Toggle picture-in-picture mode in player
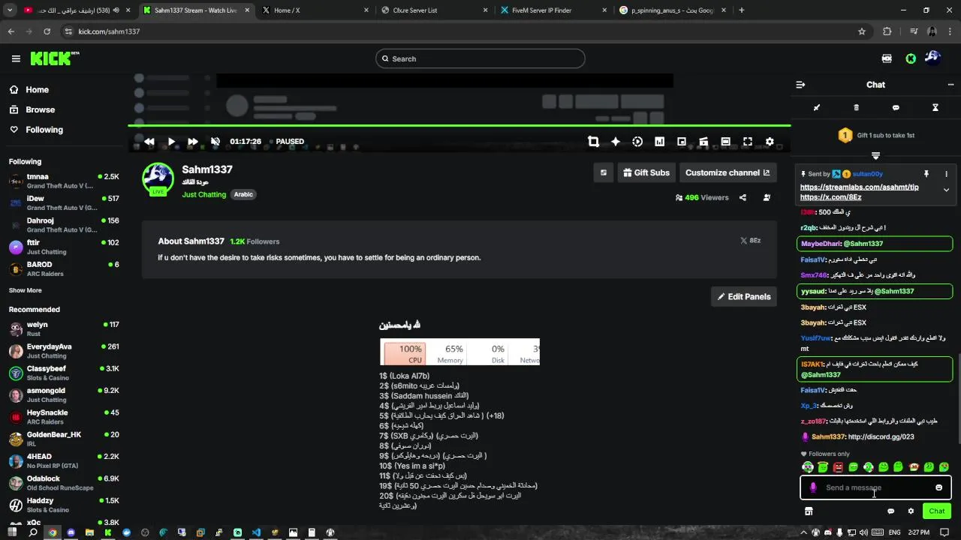The width and height of the screenshot is (961, 540). (x=682, y=141)
